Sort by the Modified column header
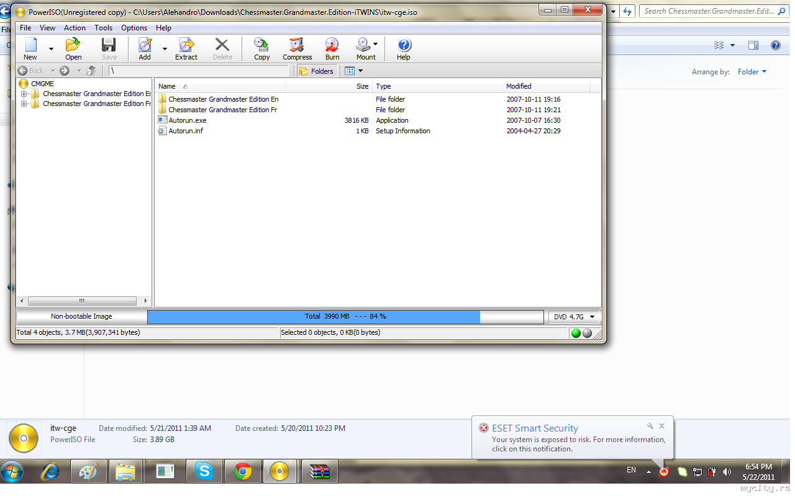This screenshot has width=795, height=496. click(x=546, y=86)
